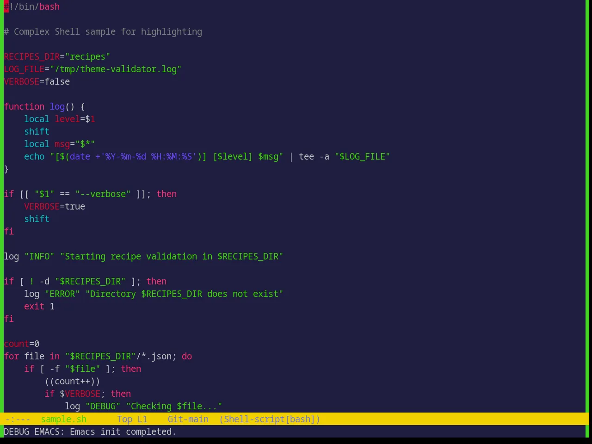The height and width of the screenshot is (444, 592).
Task: Click the ((count++)) expression
Action: point(72,381)
